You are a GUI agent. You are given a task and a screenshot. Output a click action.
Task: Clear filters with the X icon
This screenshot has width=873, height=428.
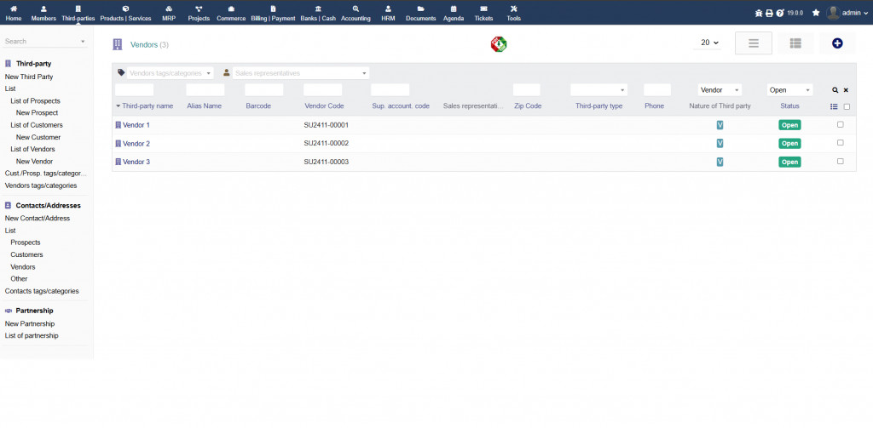coord(846,89)
